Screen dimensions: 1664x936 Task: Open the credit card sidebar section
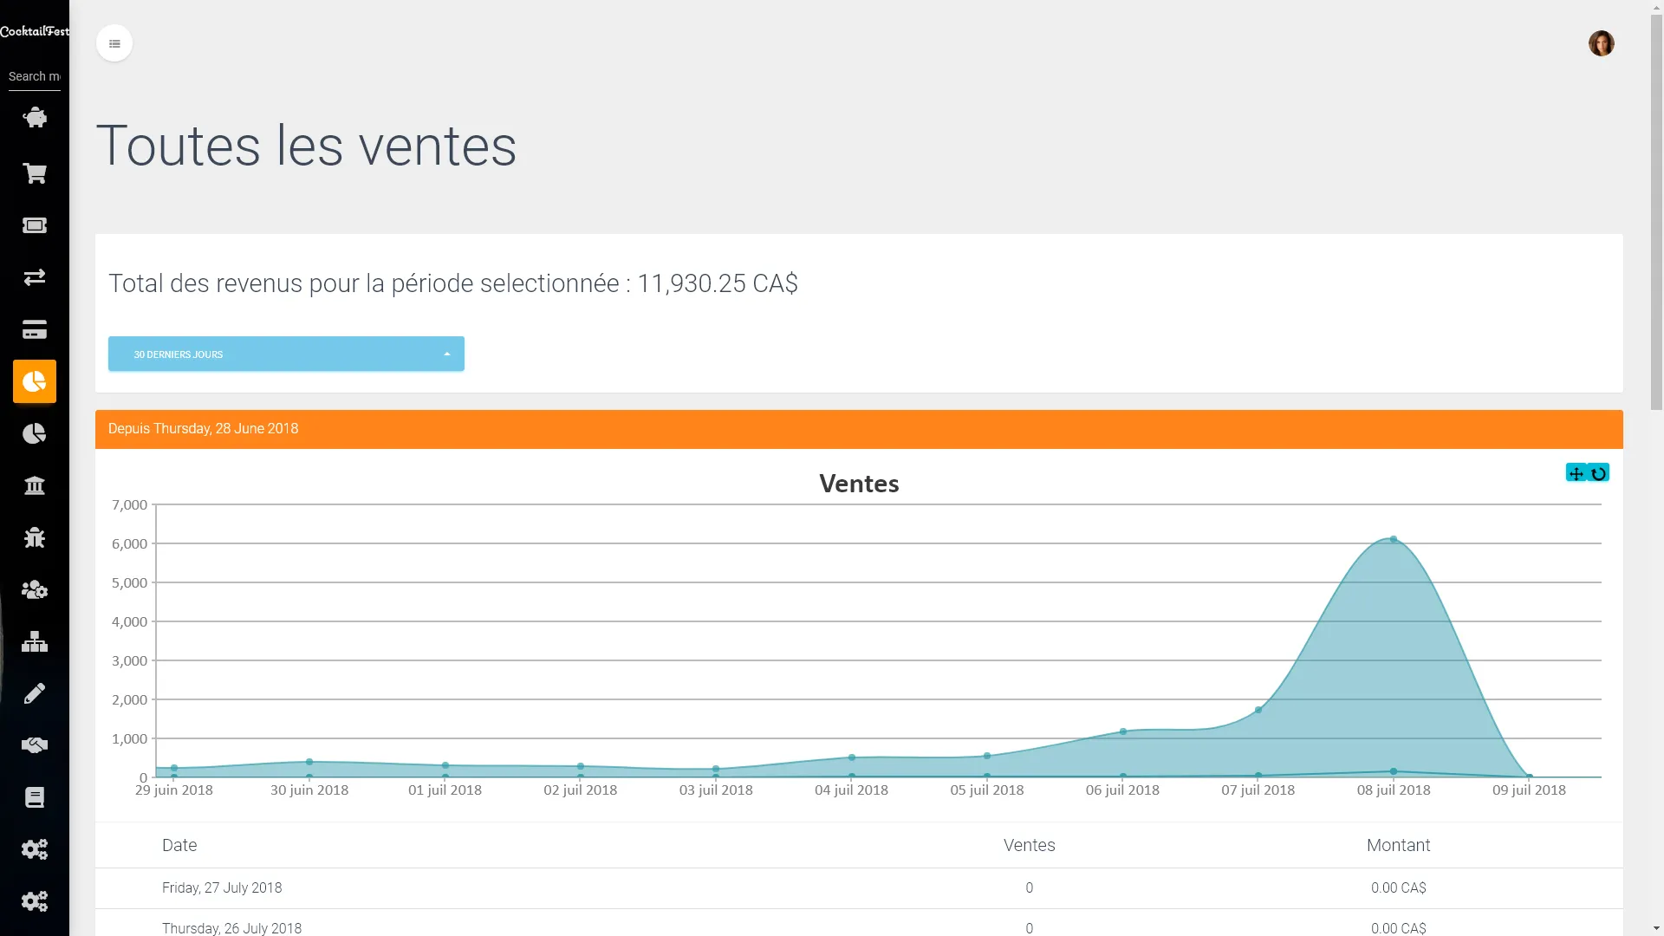35,329
